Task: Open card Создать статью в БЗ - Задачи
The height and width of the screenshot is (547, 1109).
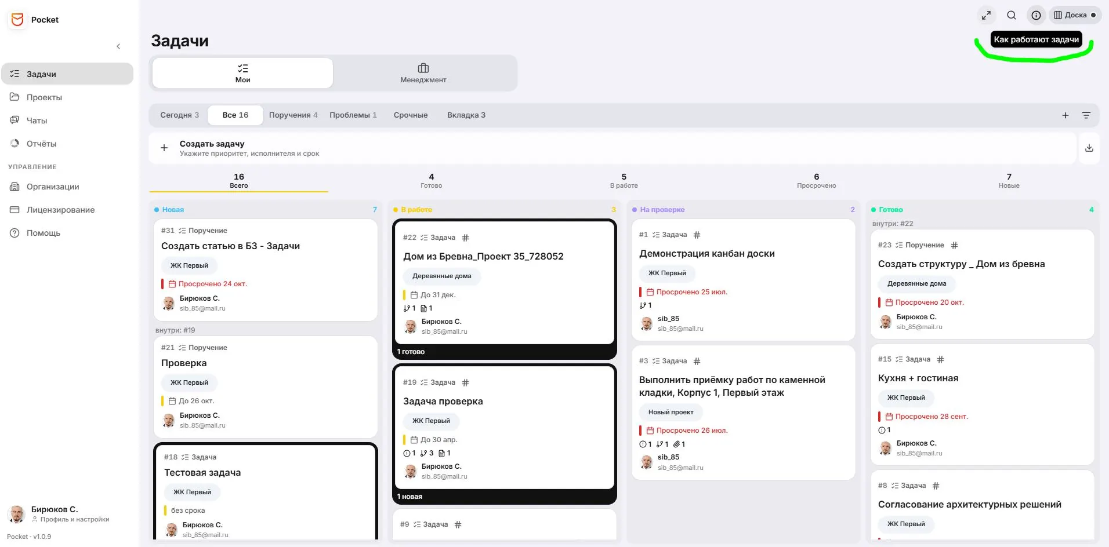Action: [x=266, y=269]
